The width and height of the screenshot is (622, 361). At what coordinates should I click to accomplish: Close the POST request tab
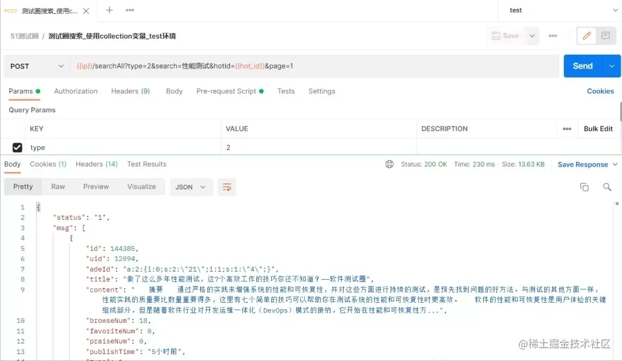click(x=86, y=11)
